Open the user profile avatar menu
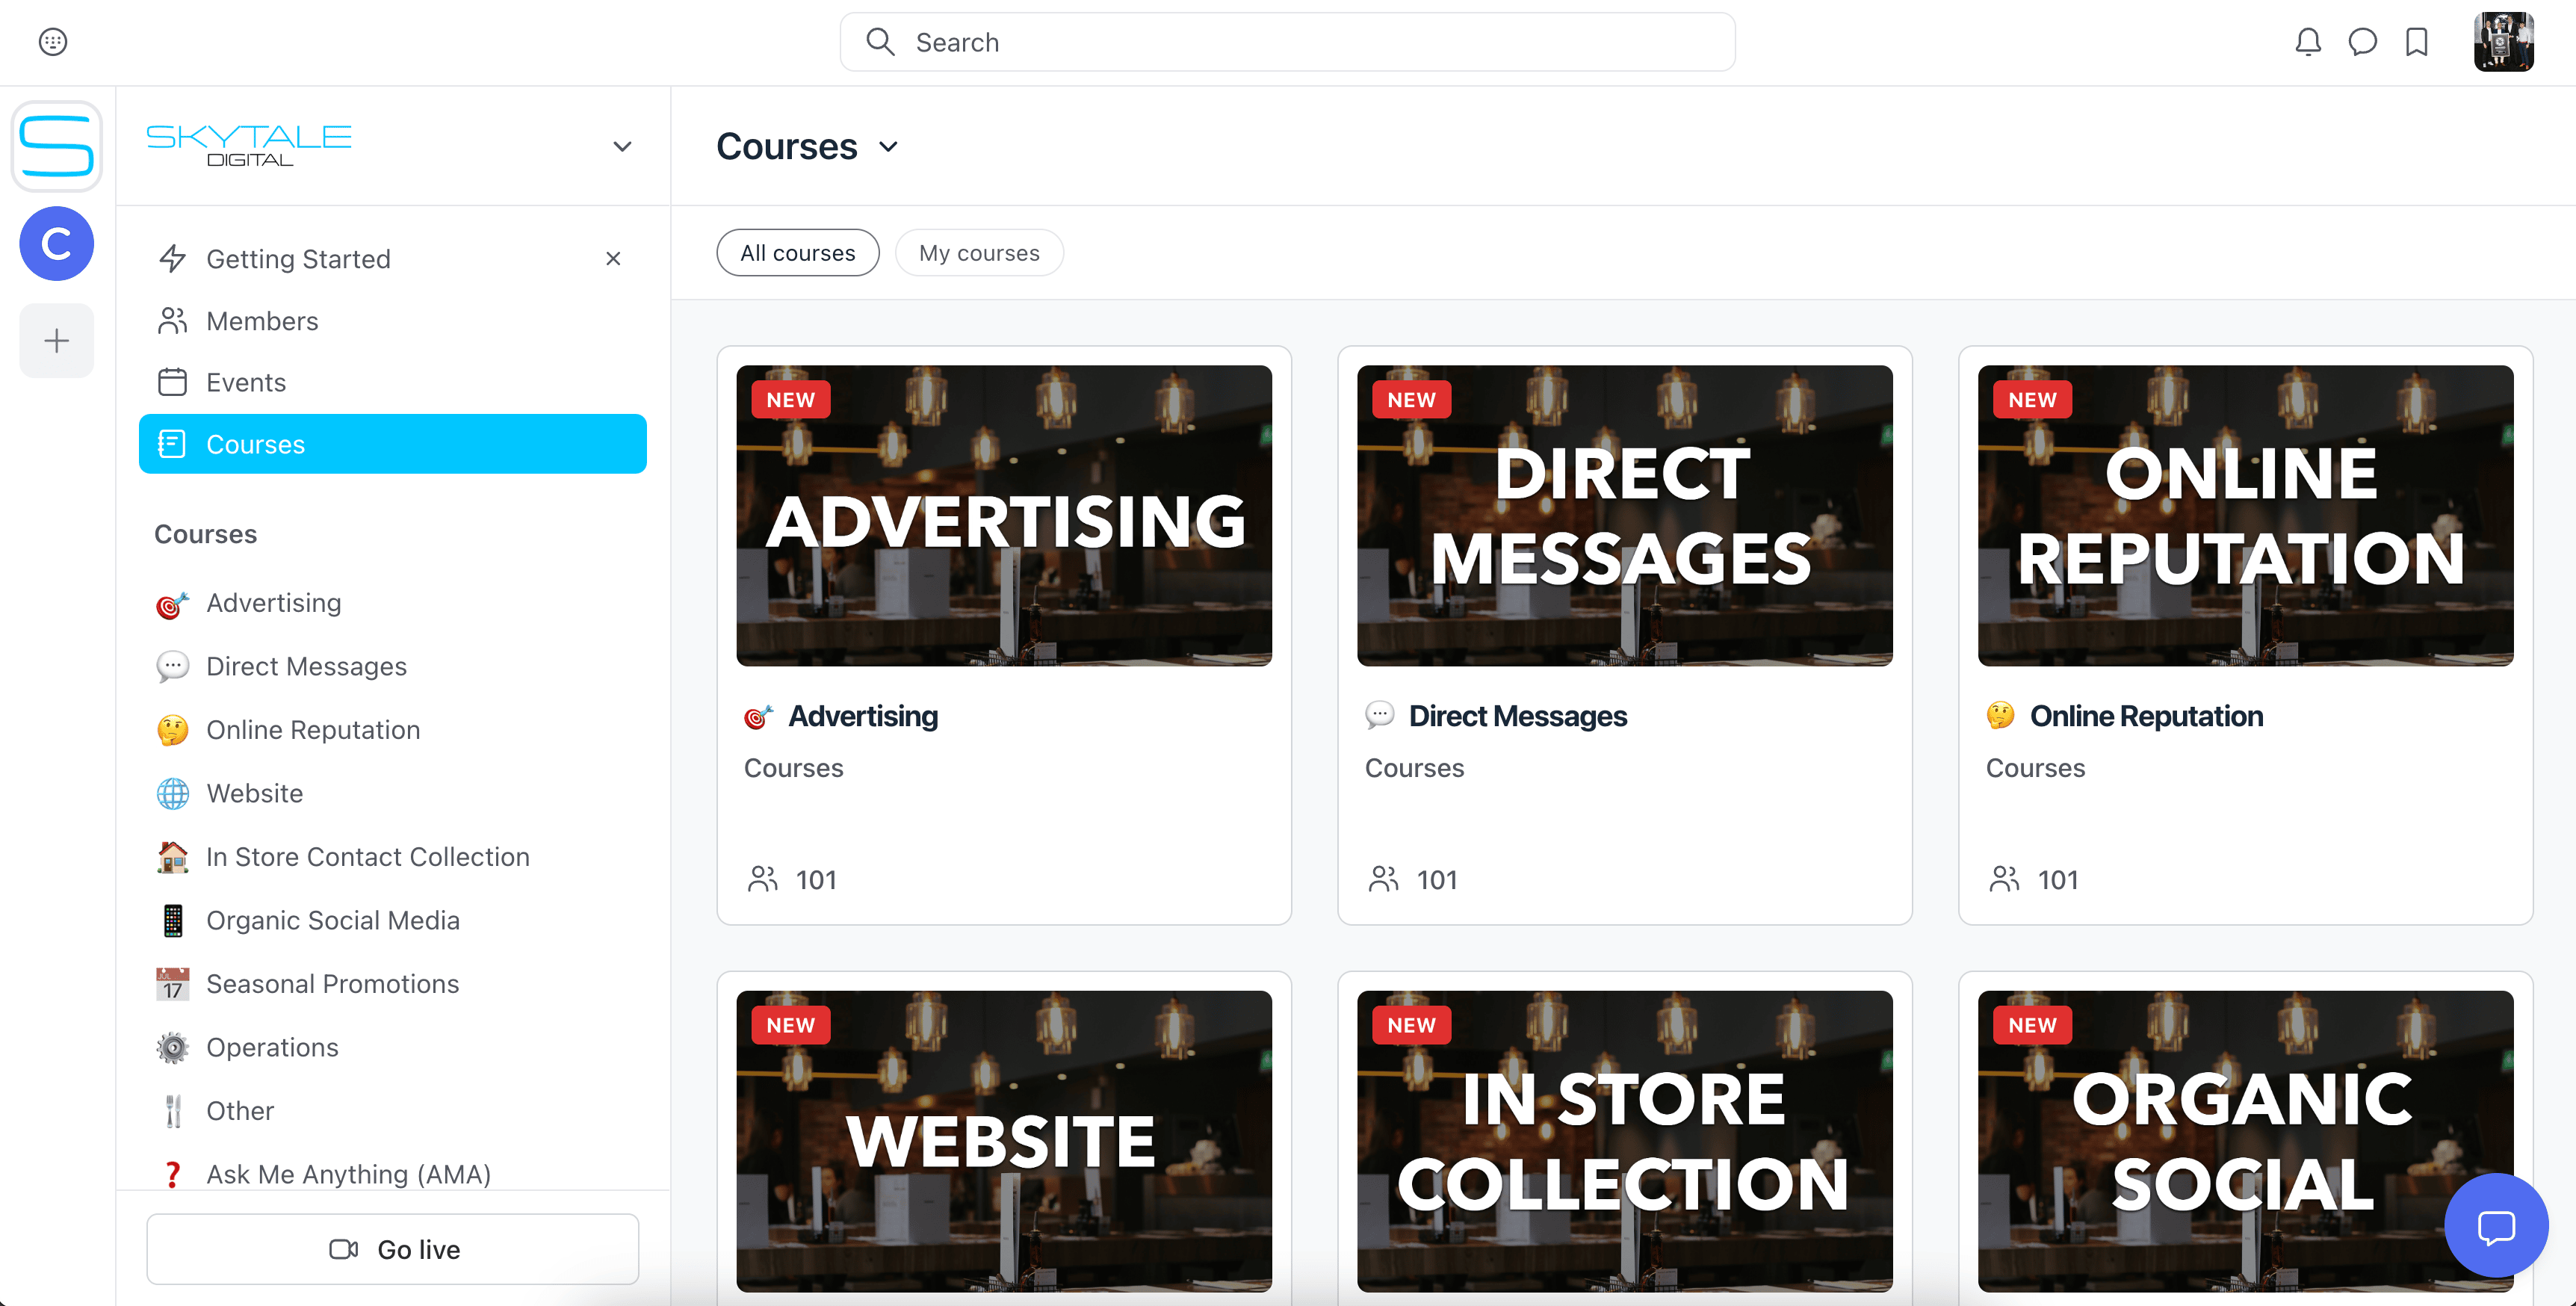The image size is (2576, 1306). click(x=2503, y=42)
